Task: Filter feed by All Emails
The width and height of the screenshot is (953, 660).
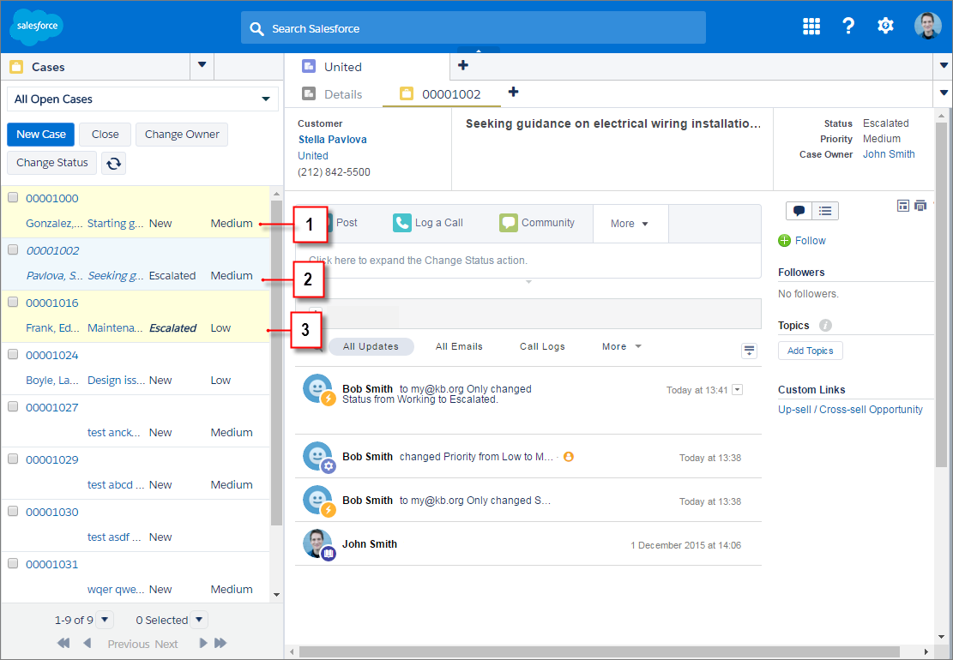Action: 459,346
